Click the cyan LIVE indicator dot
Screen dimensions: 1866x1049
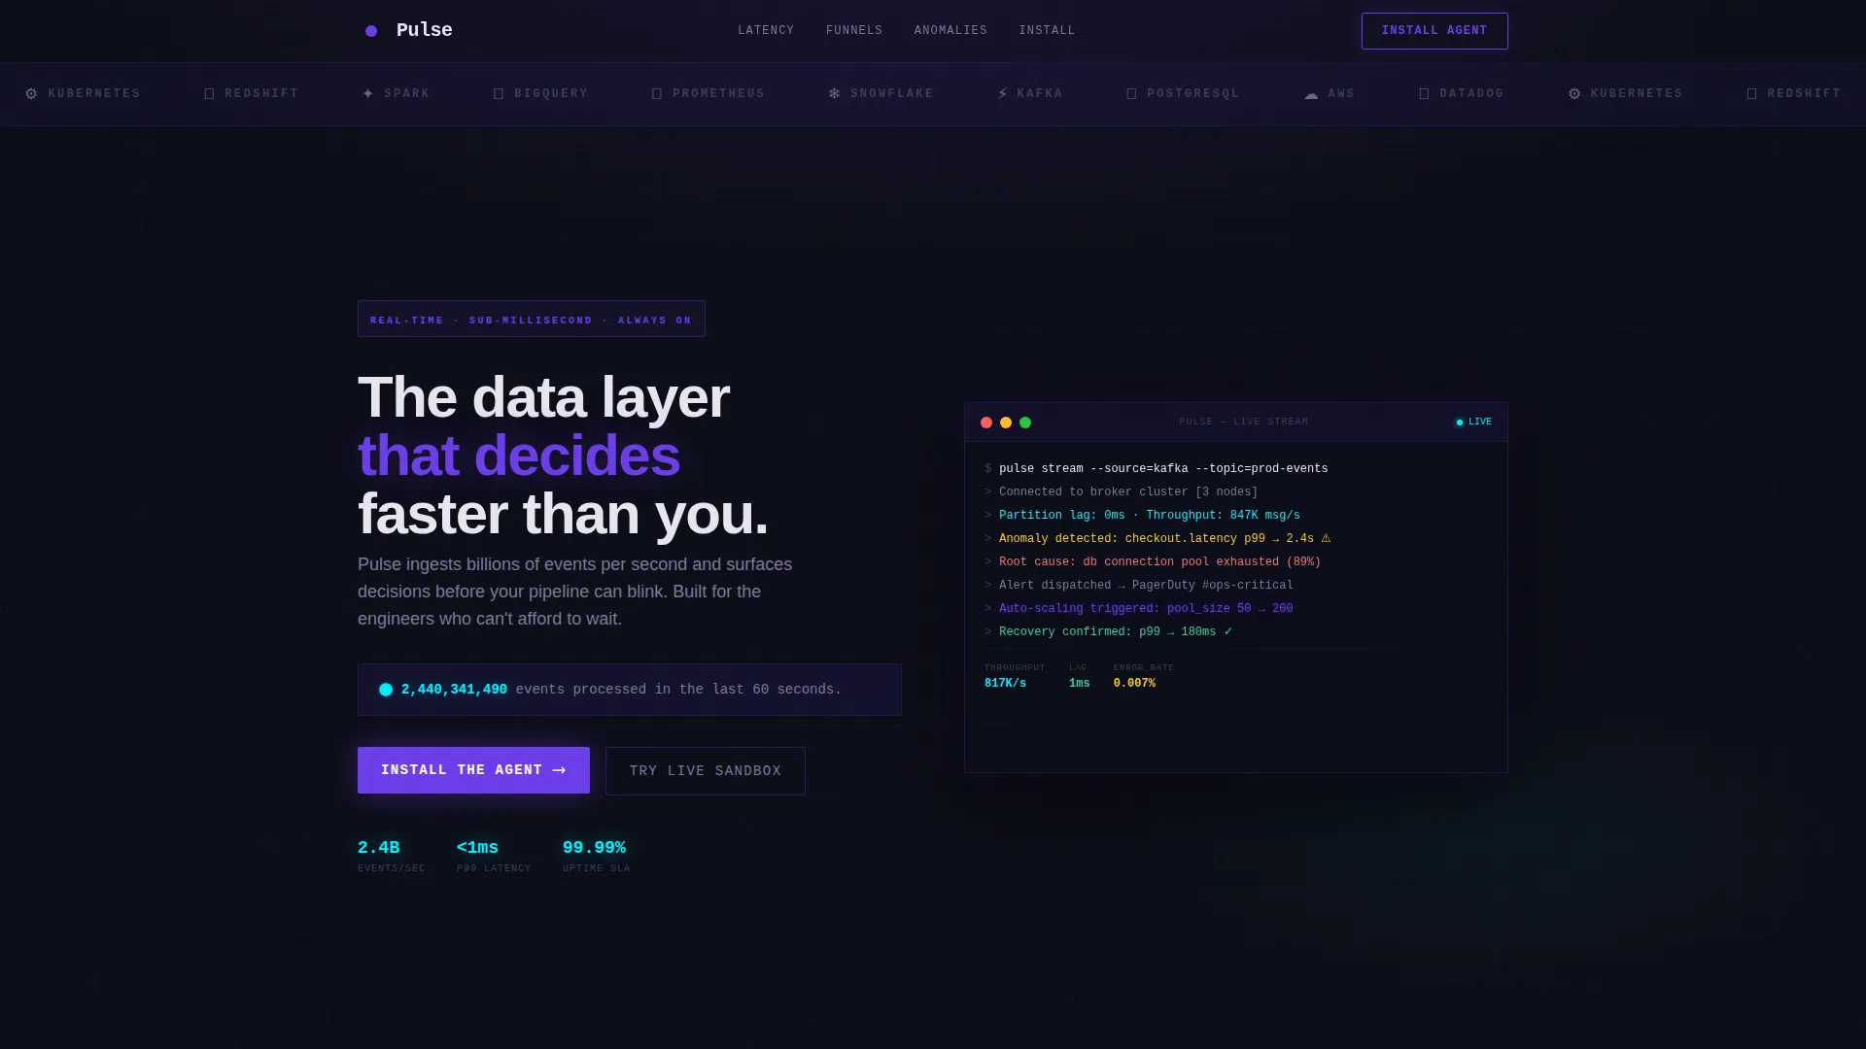point(1459,423)
